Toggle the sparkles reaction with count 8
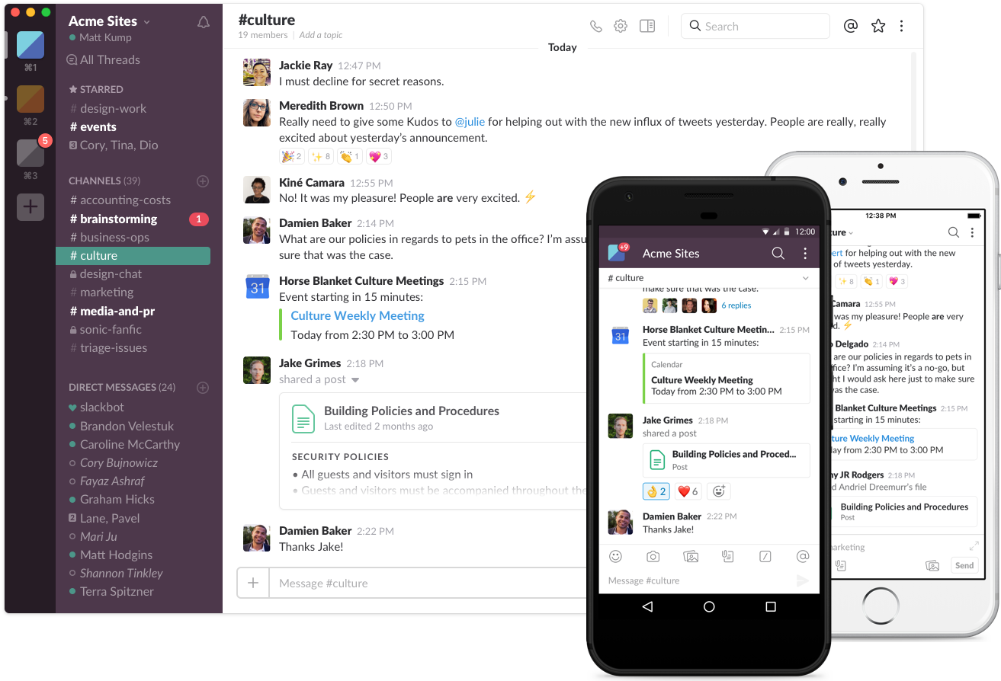1001x681 pixels. (320, 156)
